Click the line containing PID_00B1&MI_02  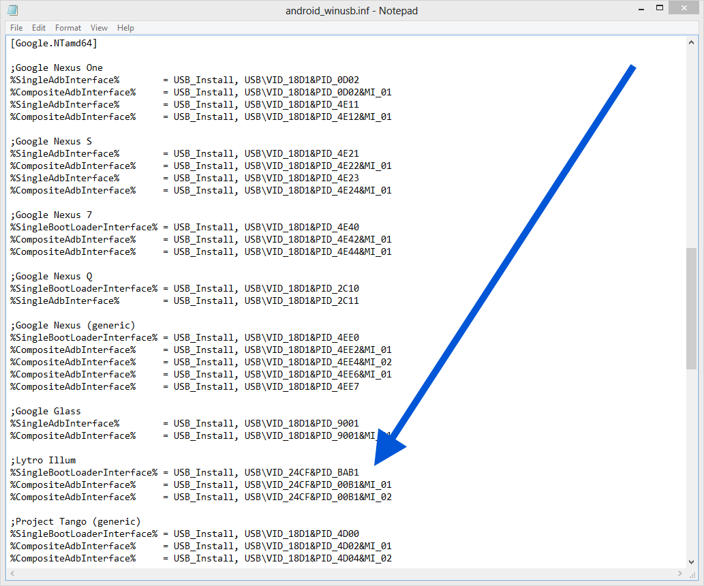[200, 497]
